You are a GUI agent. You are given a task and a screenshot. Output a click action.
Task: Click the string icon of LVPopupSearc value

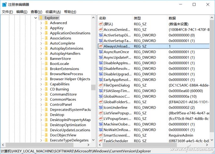[101, 119]
